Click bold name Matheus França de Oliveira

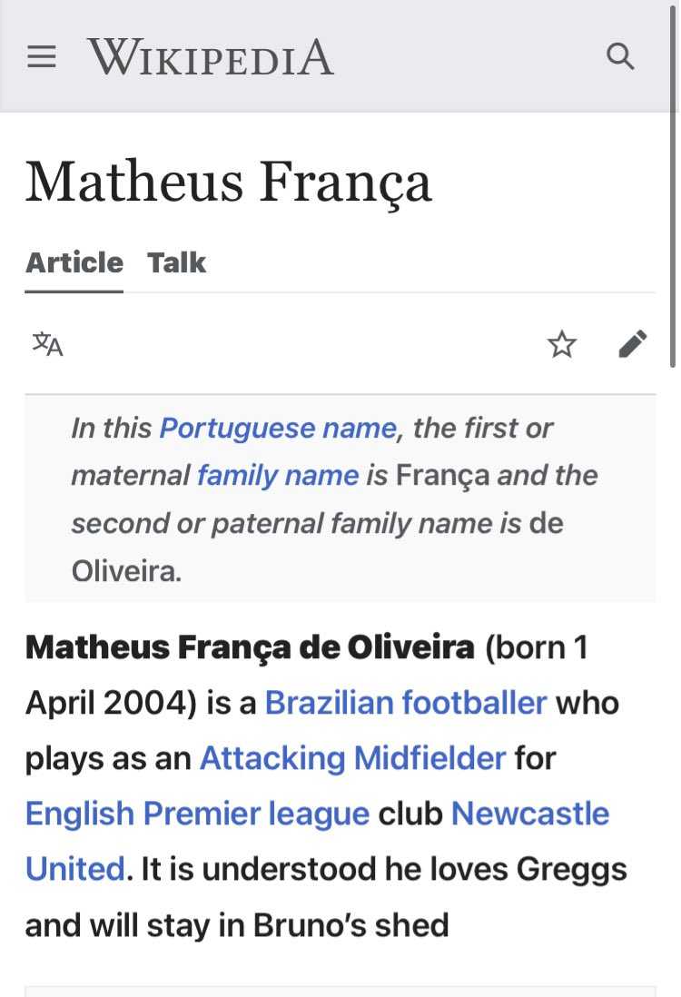point(250,647)
